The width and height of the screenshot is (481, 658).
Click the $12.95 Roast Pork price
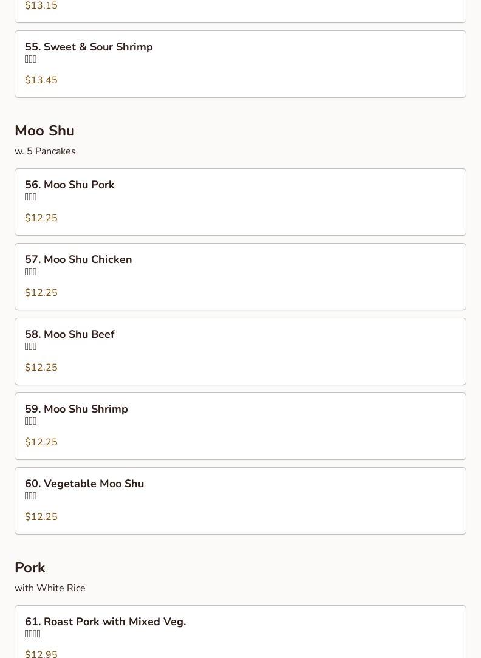[41, 654]
